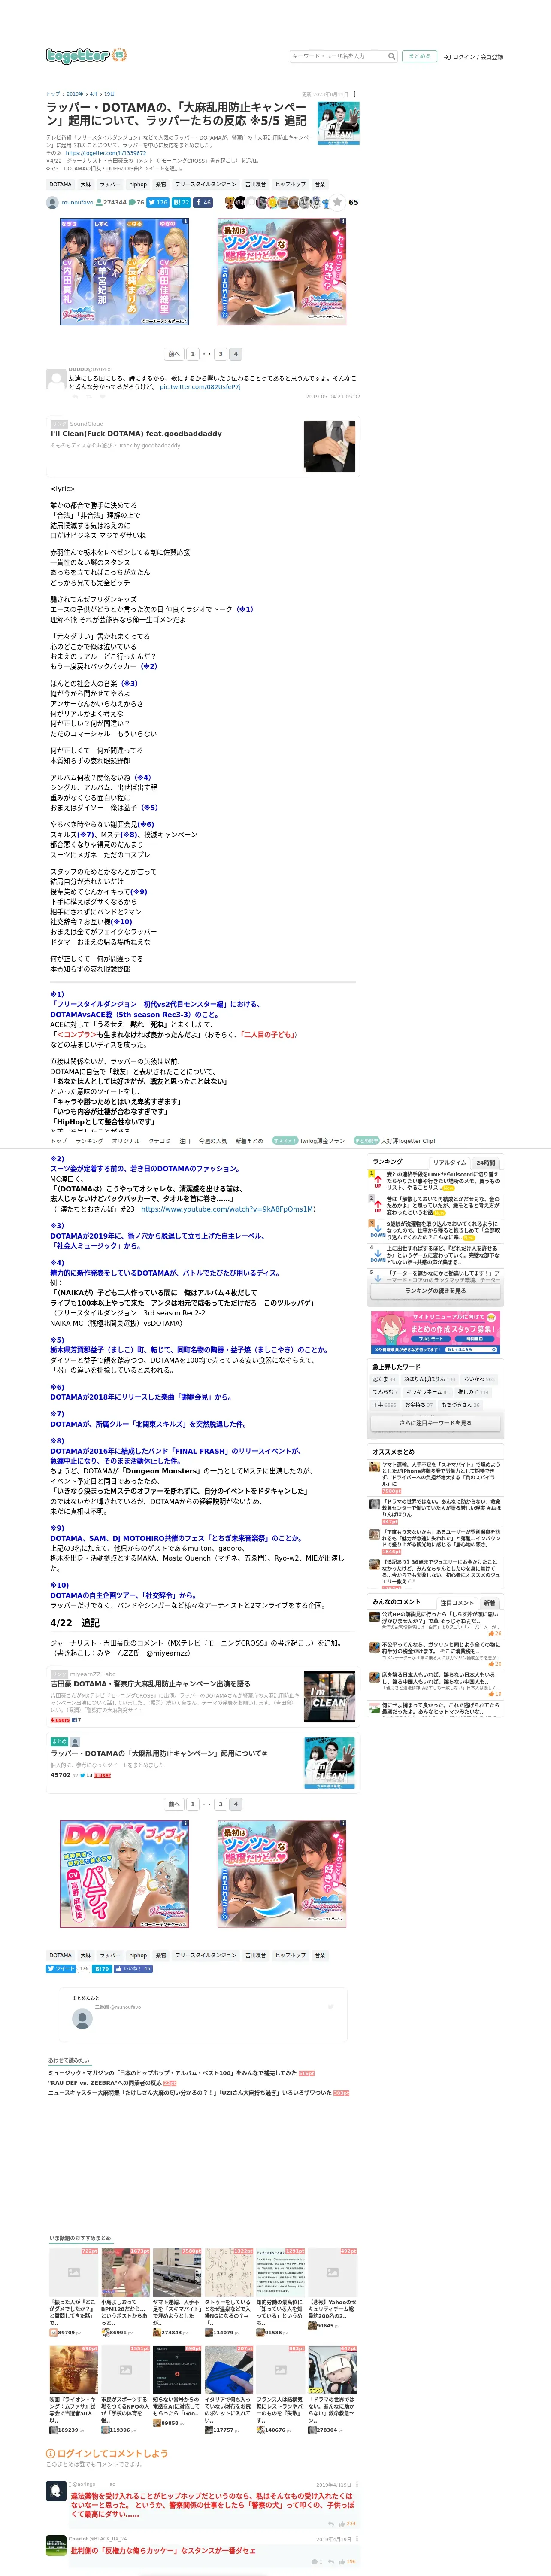Image resolution: width=551 pixels, height=2576 pixels.
Task: Select the フリースタイルダンジョン tag under title
Action: (206, 184)
